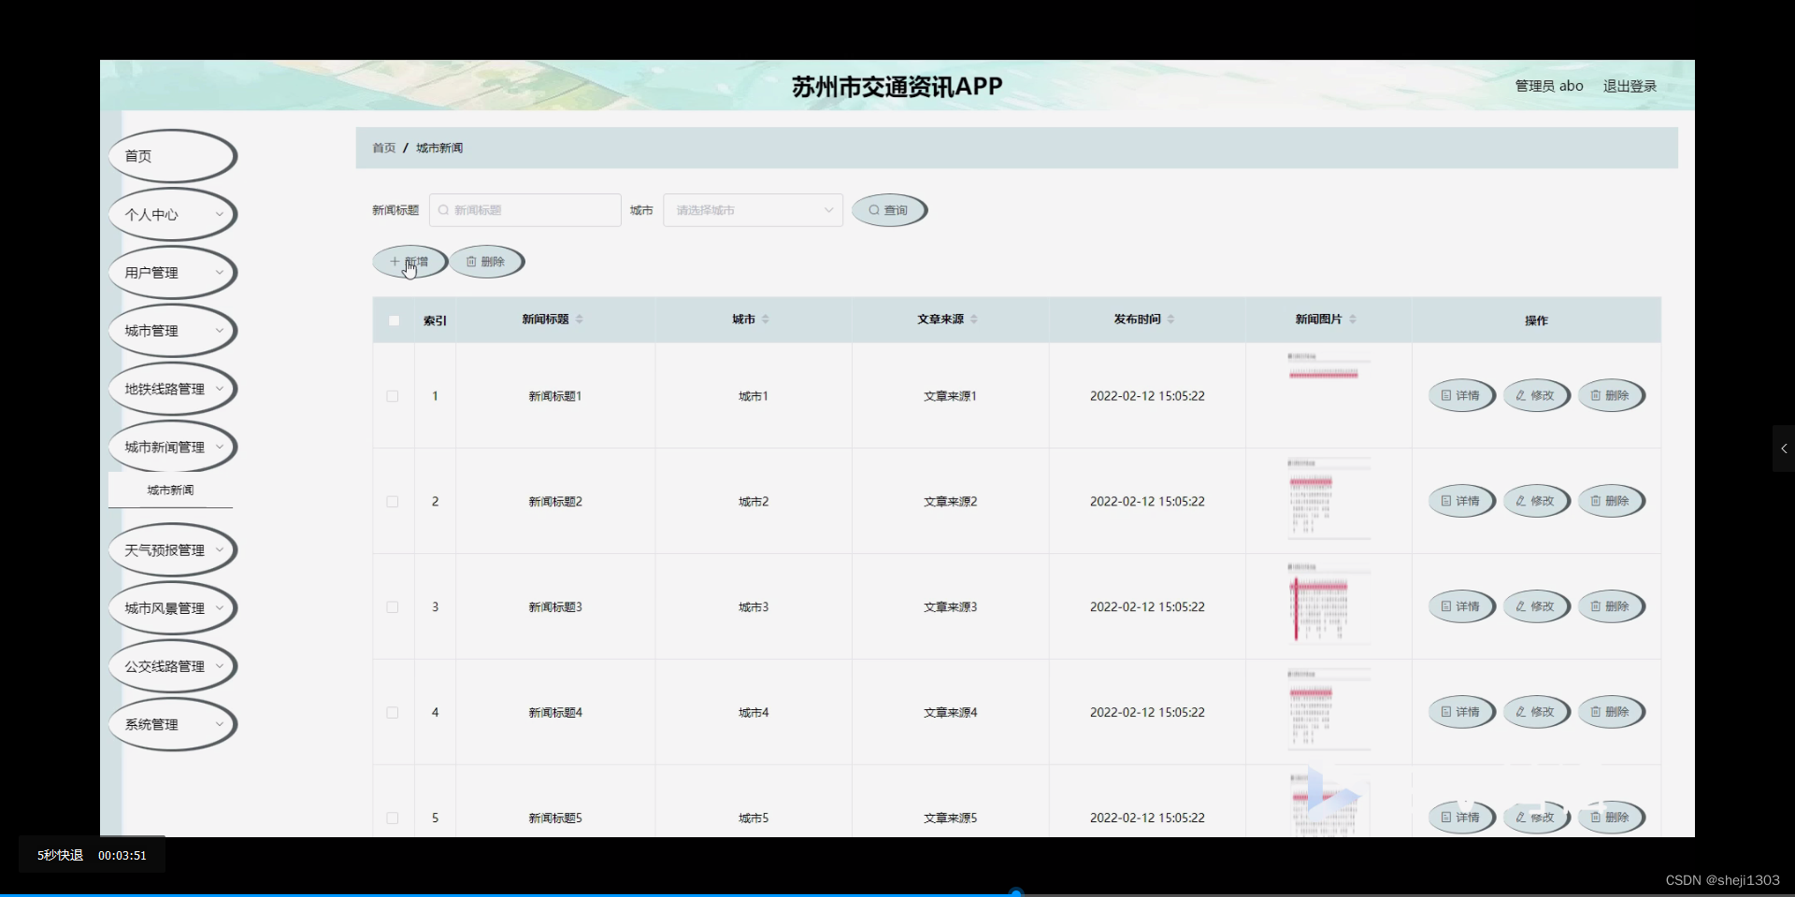The width and height of the screenshot is (1795, 897).
Task: Click the plus icon on 新增 button
Action: 396,262
